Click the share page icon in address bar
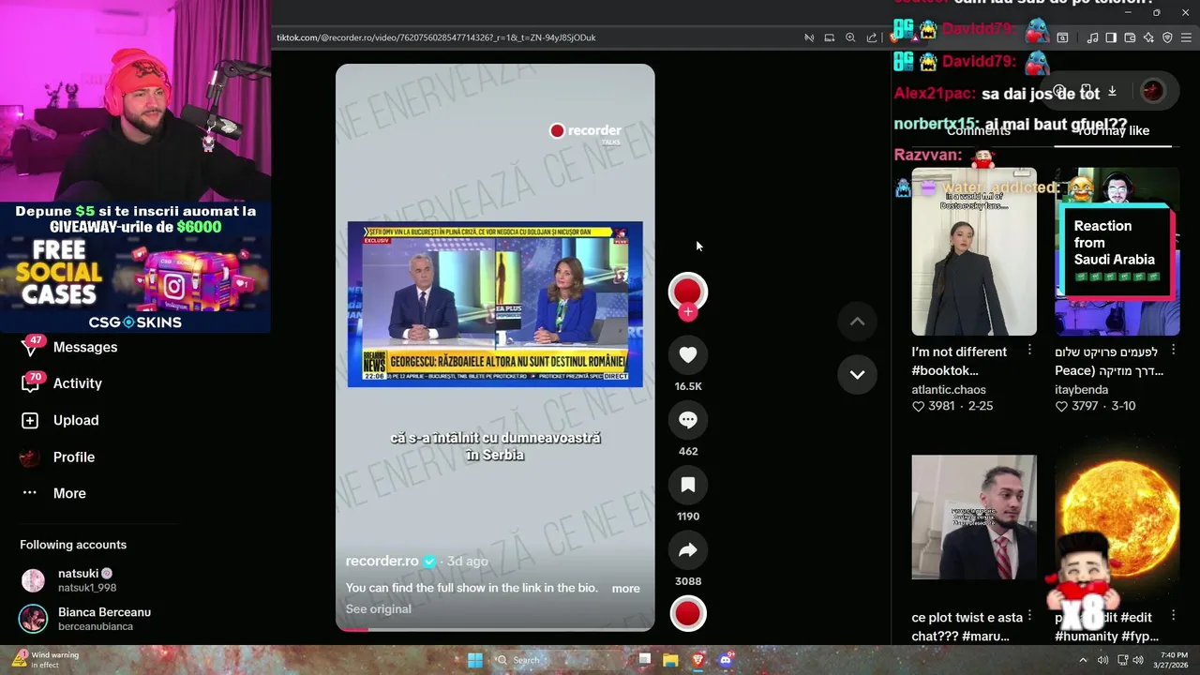Screen dimensions: 1200x675 tap(872, 37)
